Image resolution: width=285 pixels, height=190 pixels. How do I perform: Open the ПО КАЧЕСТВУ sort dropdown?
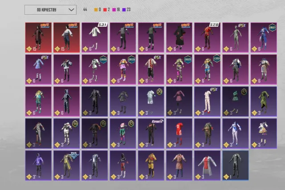click(50, 10)
